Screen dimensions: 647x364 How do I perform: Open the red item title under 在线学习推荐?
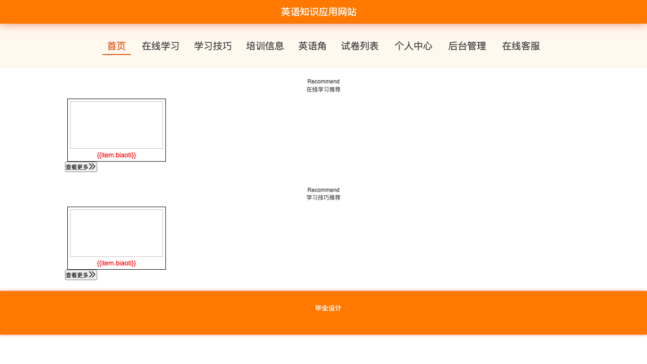click(117, 155)
